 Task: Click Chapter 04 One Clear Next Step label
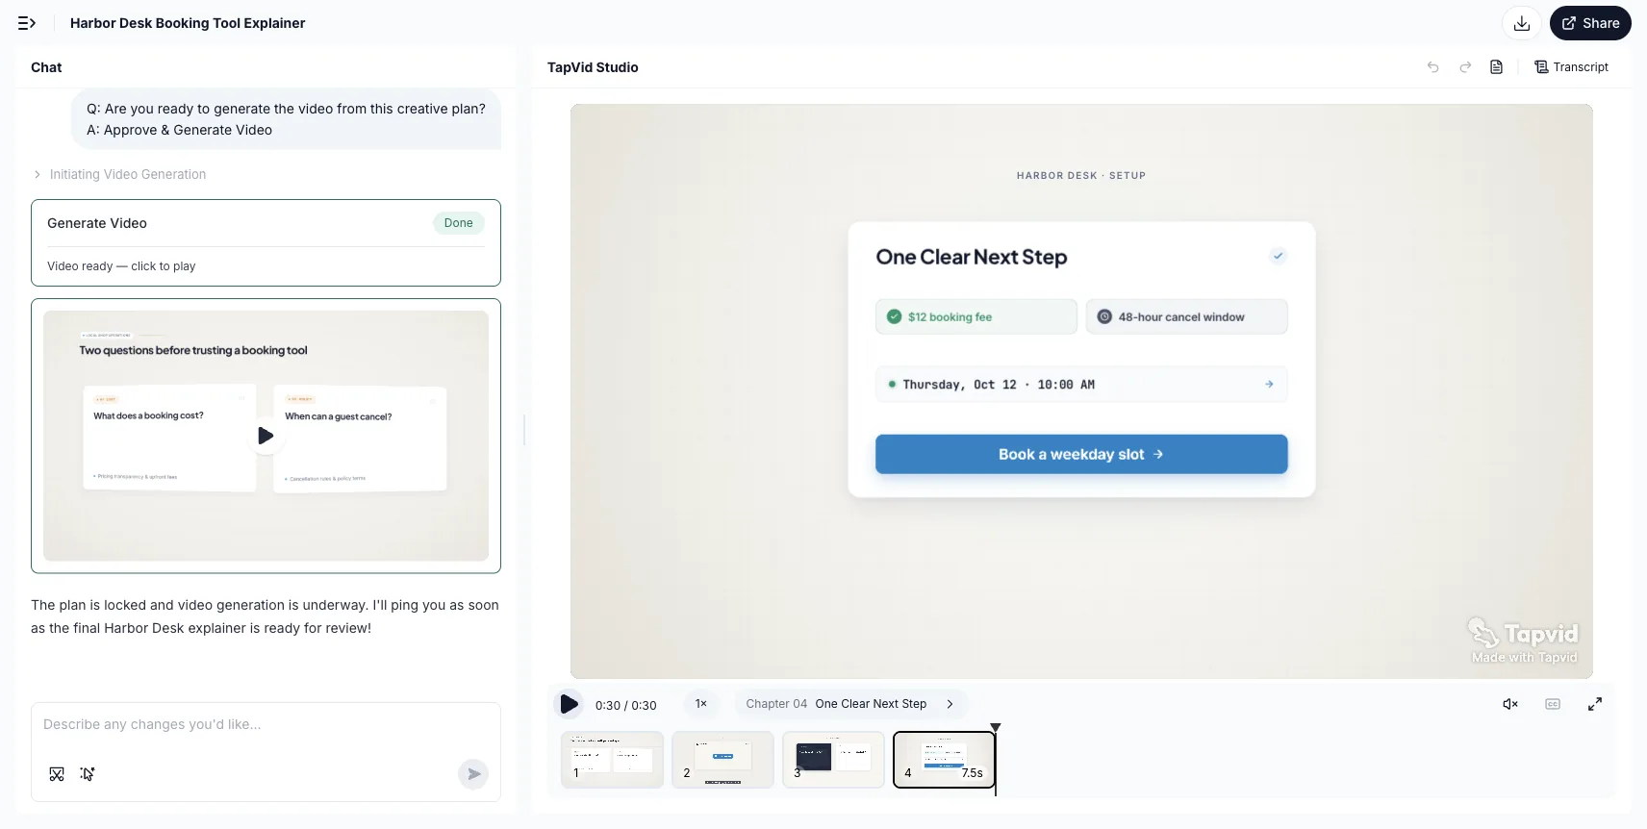(x=836, y=704)
